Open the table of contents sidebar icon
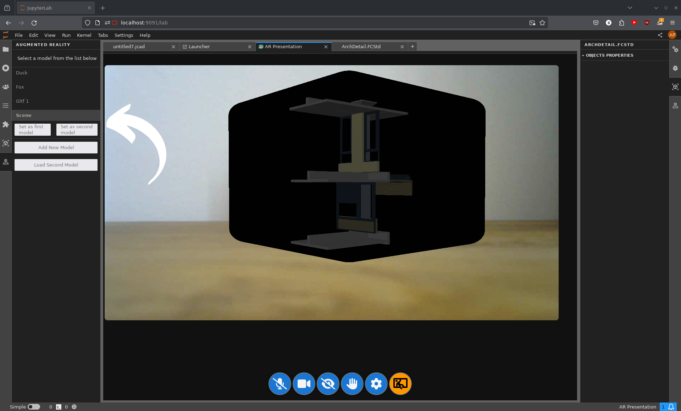This screenshot has width=681, height=411. pos(6,106)
